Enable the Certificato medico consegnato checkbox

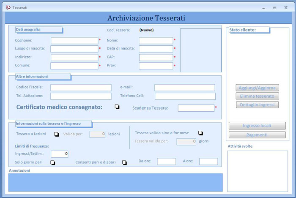click(x=117, y=107)
